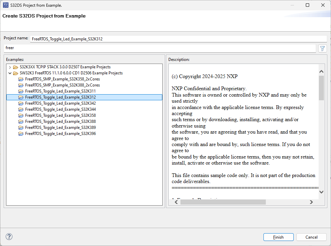
Task: Click project icon of FreeRTOS_Toggle_Led_Example_S32K344
Action: [21, 109]
